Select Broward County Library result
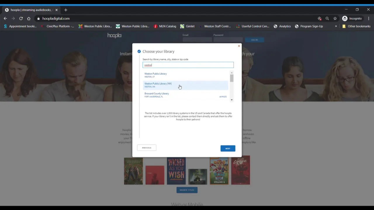Screen dimensions: 374x210 (186, 95)
